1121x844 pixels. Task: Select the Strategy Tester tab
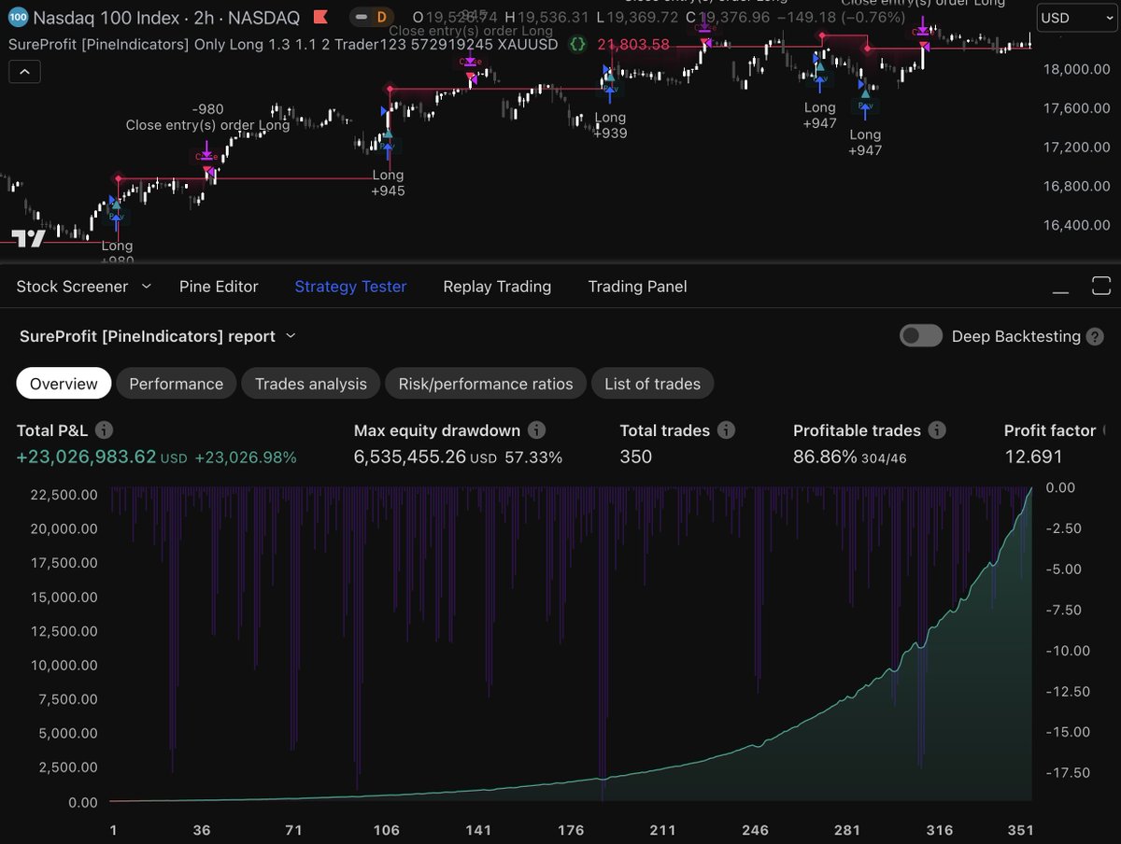[x=350, y=287]
